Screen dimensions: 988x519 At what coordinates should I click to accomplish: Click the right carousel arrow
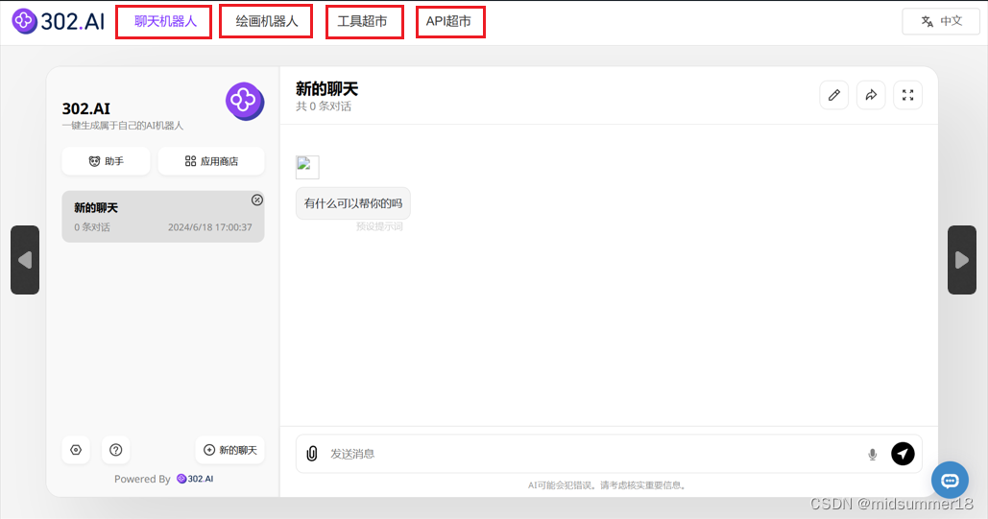(961, 260)
